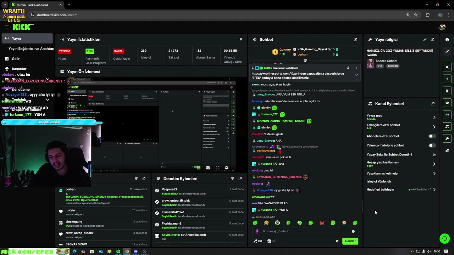Open the browser extensions puzzle icon
Screen dimensions: 454x255
[427, 15]
